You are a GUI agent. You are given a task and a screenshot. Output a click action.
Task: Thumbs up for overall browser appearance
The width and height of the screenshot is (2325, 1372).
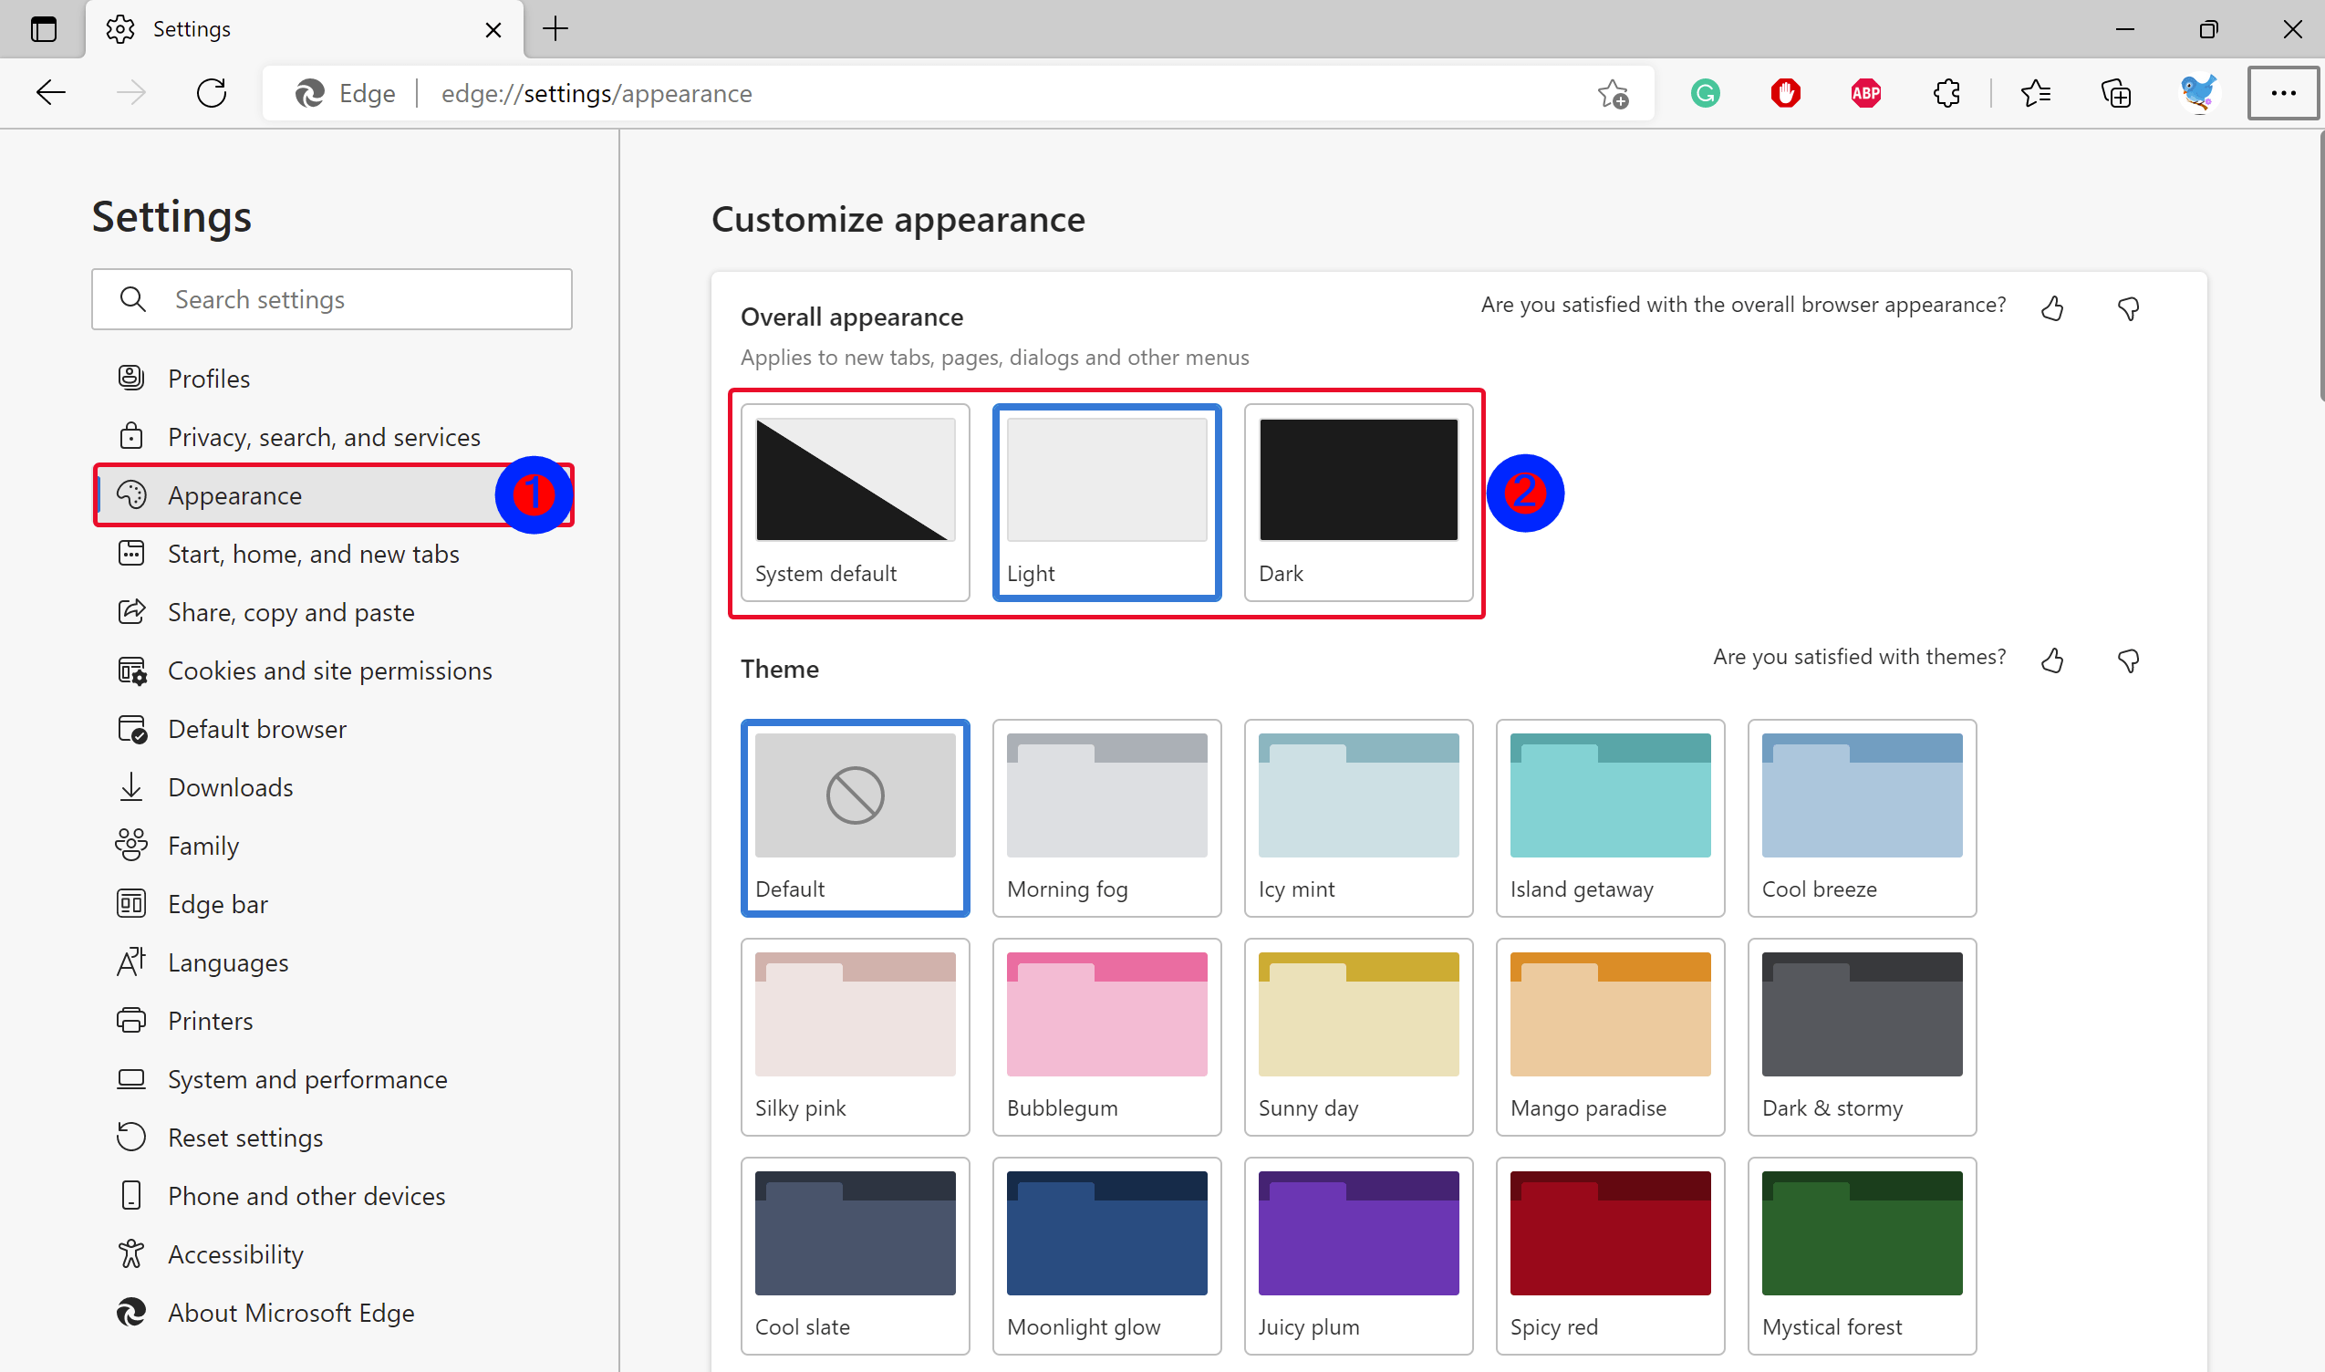(2052, 307)
